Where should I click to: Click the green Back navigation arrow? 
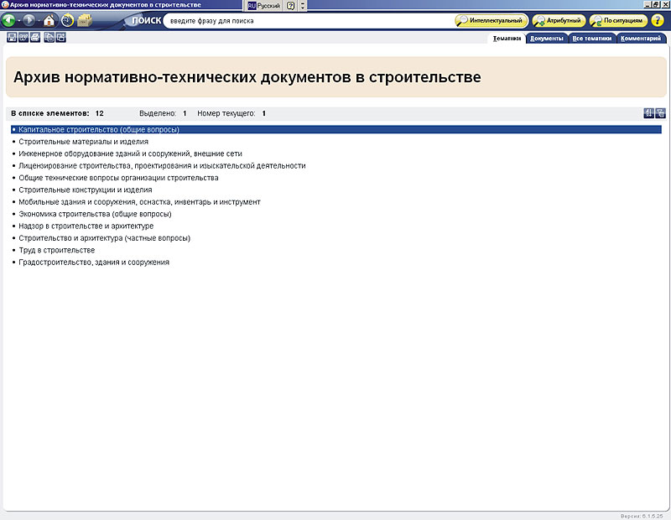(10, 21)
